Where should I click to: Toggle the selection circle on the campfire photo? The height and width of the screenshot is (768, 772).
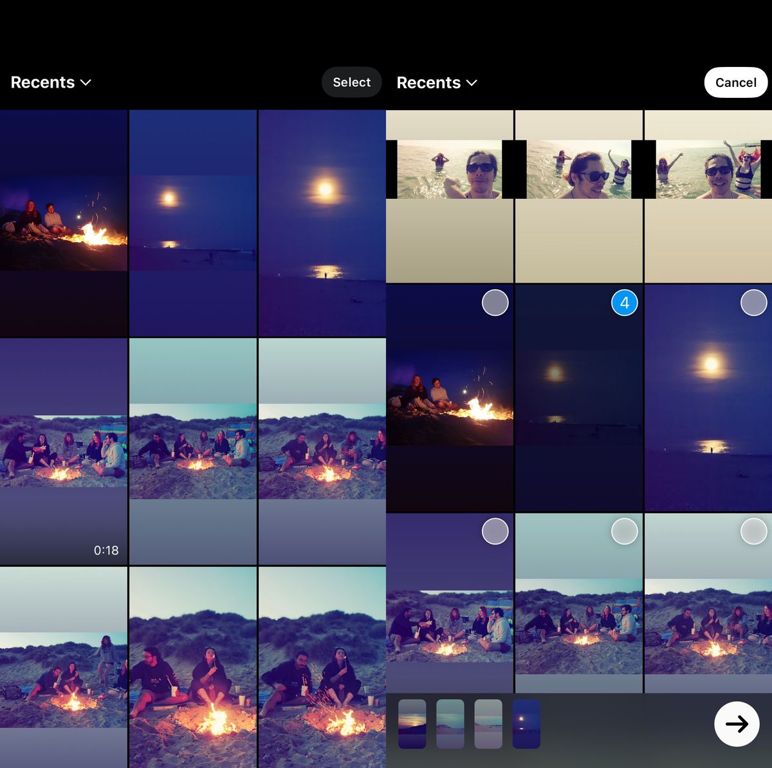495,303
